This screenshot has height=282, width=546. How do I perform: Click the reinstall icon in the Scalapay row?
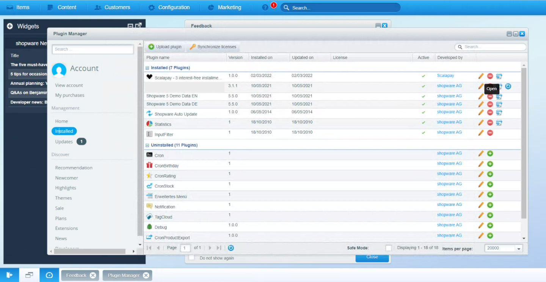click(x=499, y=76)
